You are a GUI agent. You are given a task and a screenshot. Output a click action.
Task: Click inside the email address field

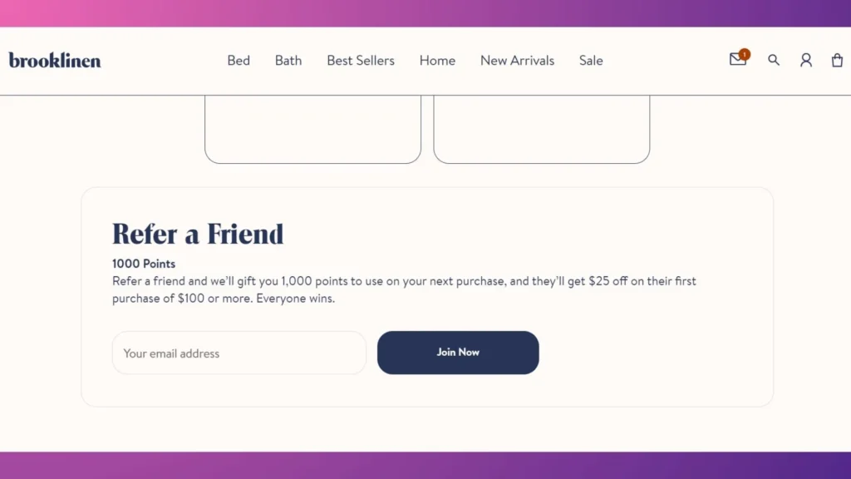239,353
